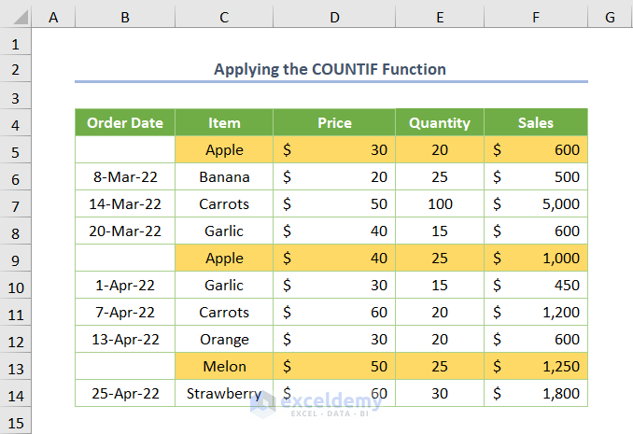Click the 'Applying the COUNTIF Function' title cell

(x=331, y=69)
